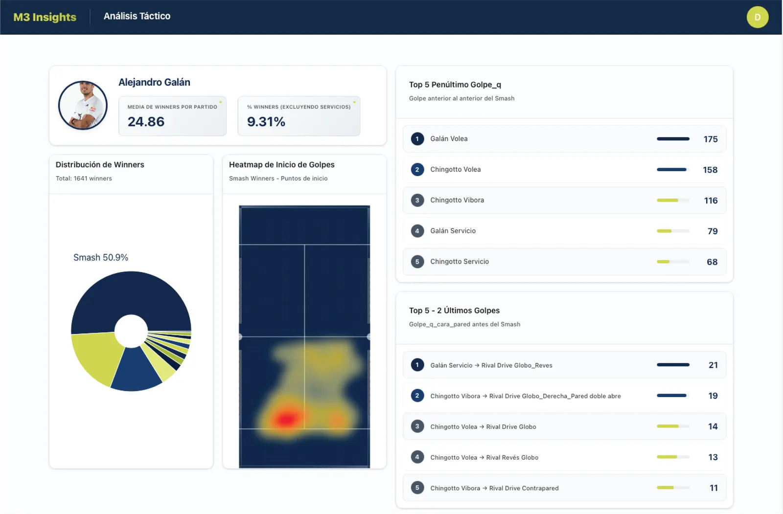Screen dimensions: 783x514
Task: Click the progress bar for Chingotto Servicio
Action: 673,262
